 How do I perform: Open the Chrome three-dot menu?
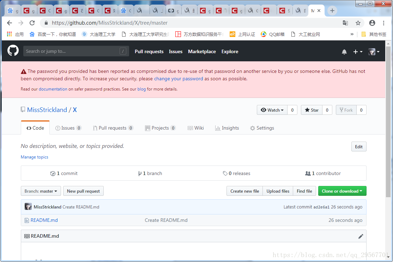click(x=383, y=23)
